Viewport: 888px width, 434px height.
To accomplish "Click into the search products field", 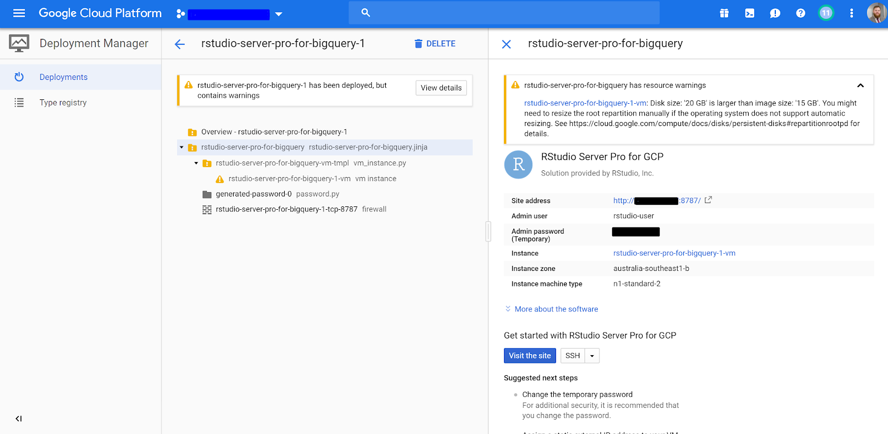I will point(504,13).
